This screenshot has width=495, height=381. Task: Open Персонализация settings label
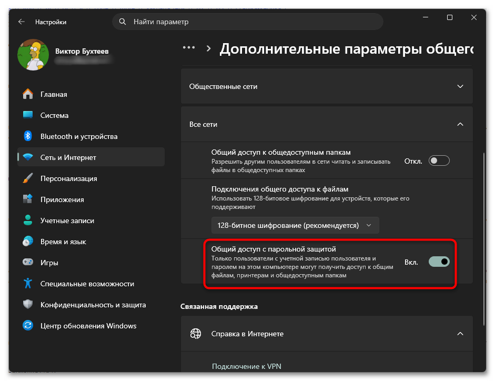pos(69,178)
